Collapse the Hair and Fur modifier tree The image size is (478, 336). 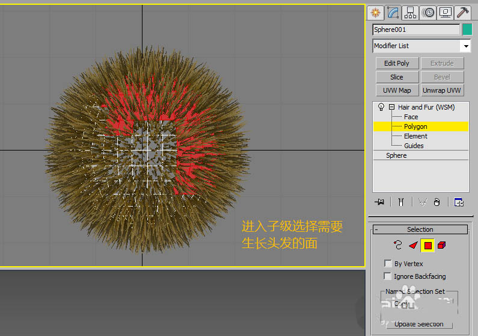[392, 107]
